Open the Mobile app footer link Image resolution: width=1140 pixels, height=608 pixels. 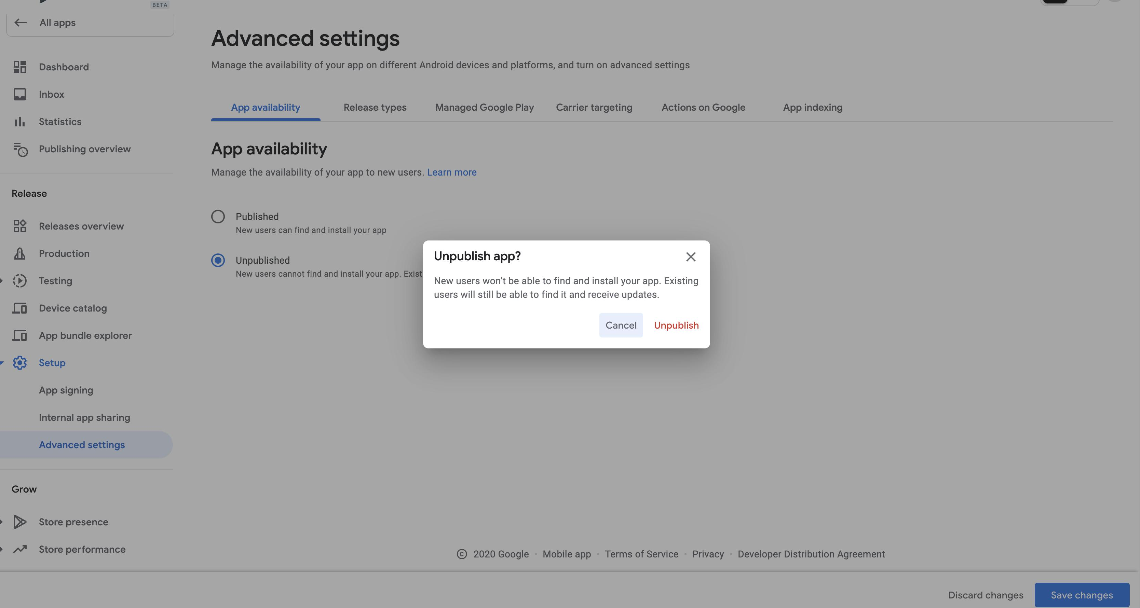pos(567,554)
